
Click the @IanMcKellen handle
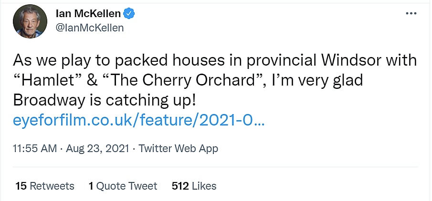(90, 28)
